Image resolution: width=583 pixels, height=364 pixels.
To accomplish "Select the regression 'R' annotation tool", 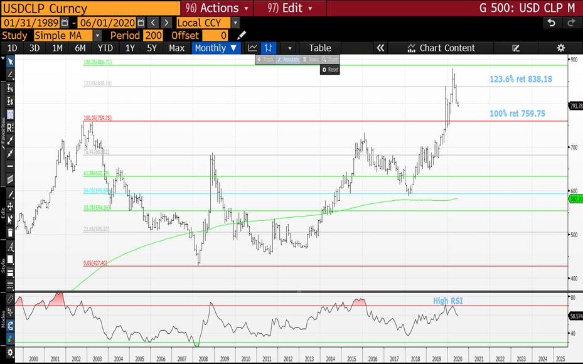I will [x=11, y=127].
